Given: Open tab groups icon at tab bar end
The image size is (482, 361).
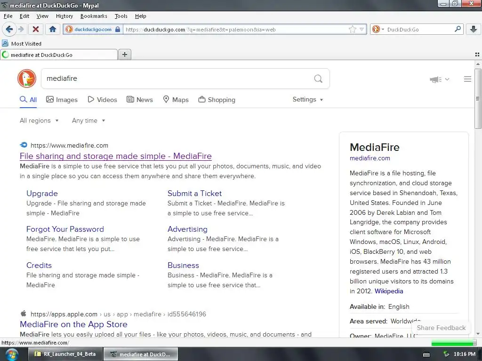Looking at the screenshot, I should [477, 55].
